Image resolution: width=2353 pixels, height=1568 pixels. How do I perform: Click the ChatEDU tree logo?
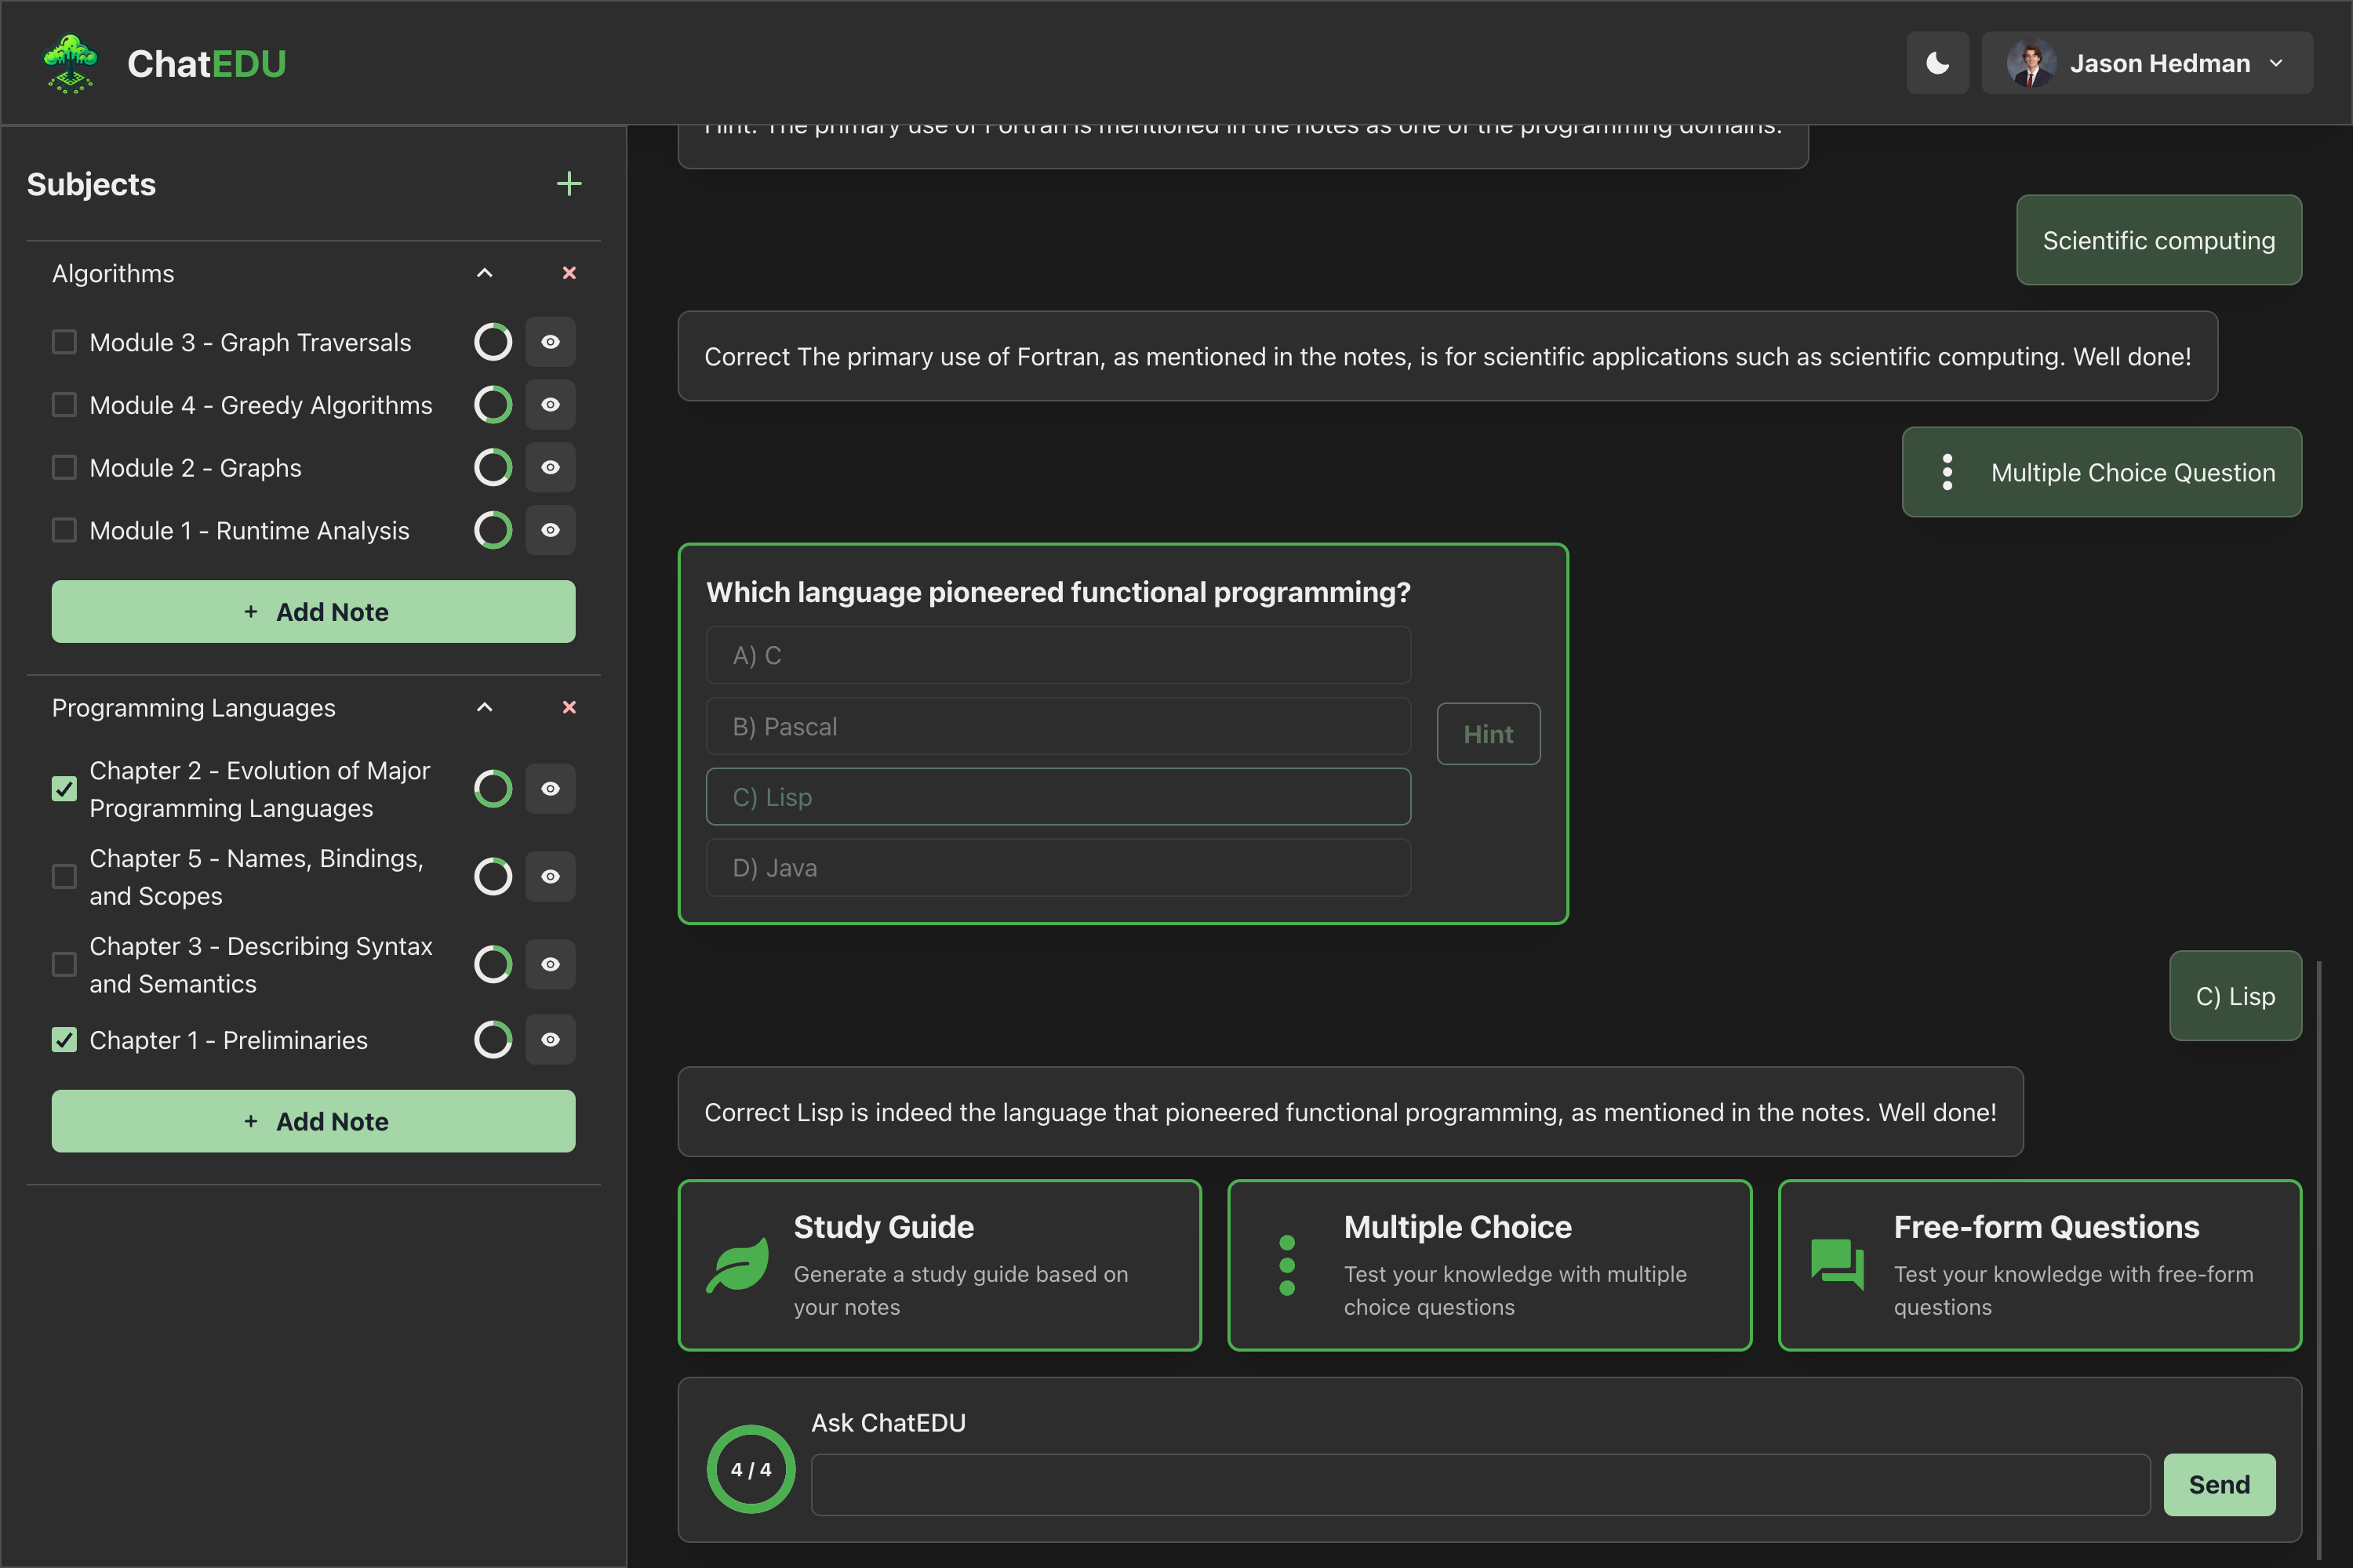click(70, 63)
